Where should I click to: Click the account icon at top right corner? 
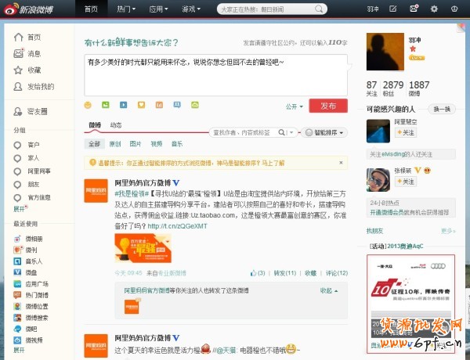454,9
